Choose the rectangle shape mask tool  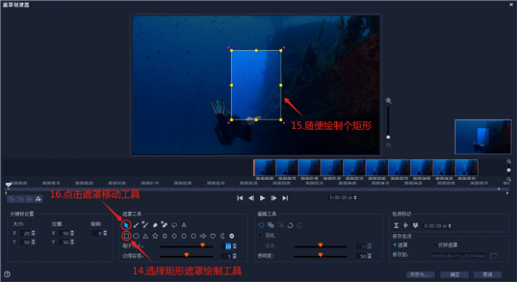[126, 236]
